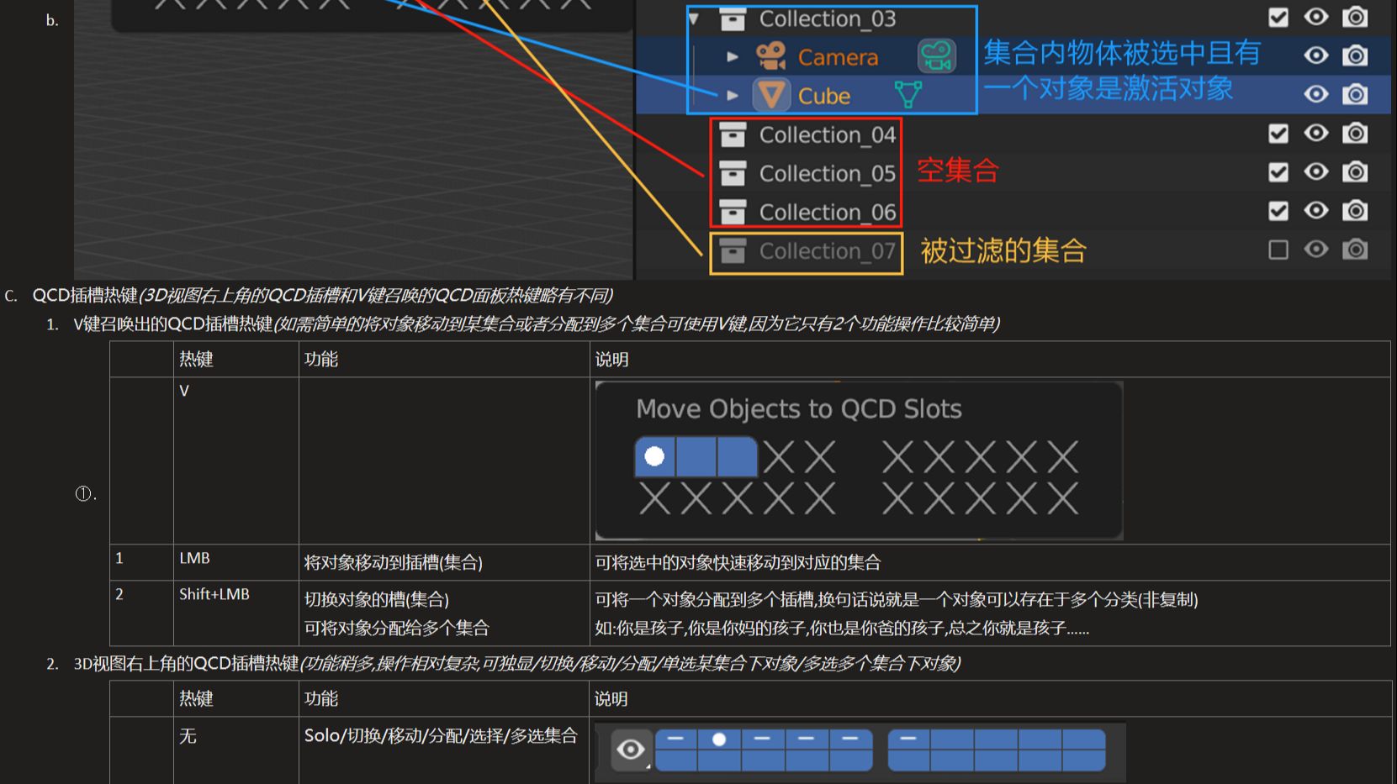Click the Collection_07 name label

tap(827, 250)
